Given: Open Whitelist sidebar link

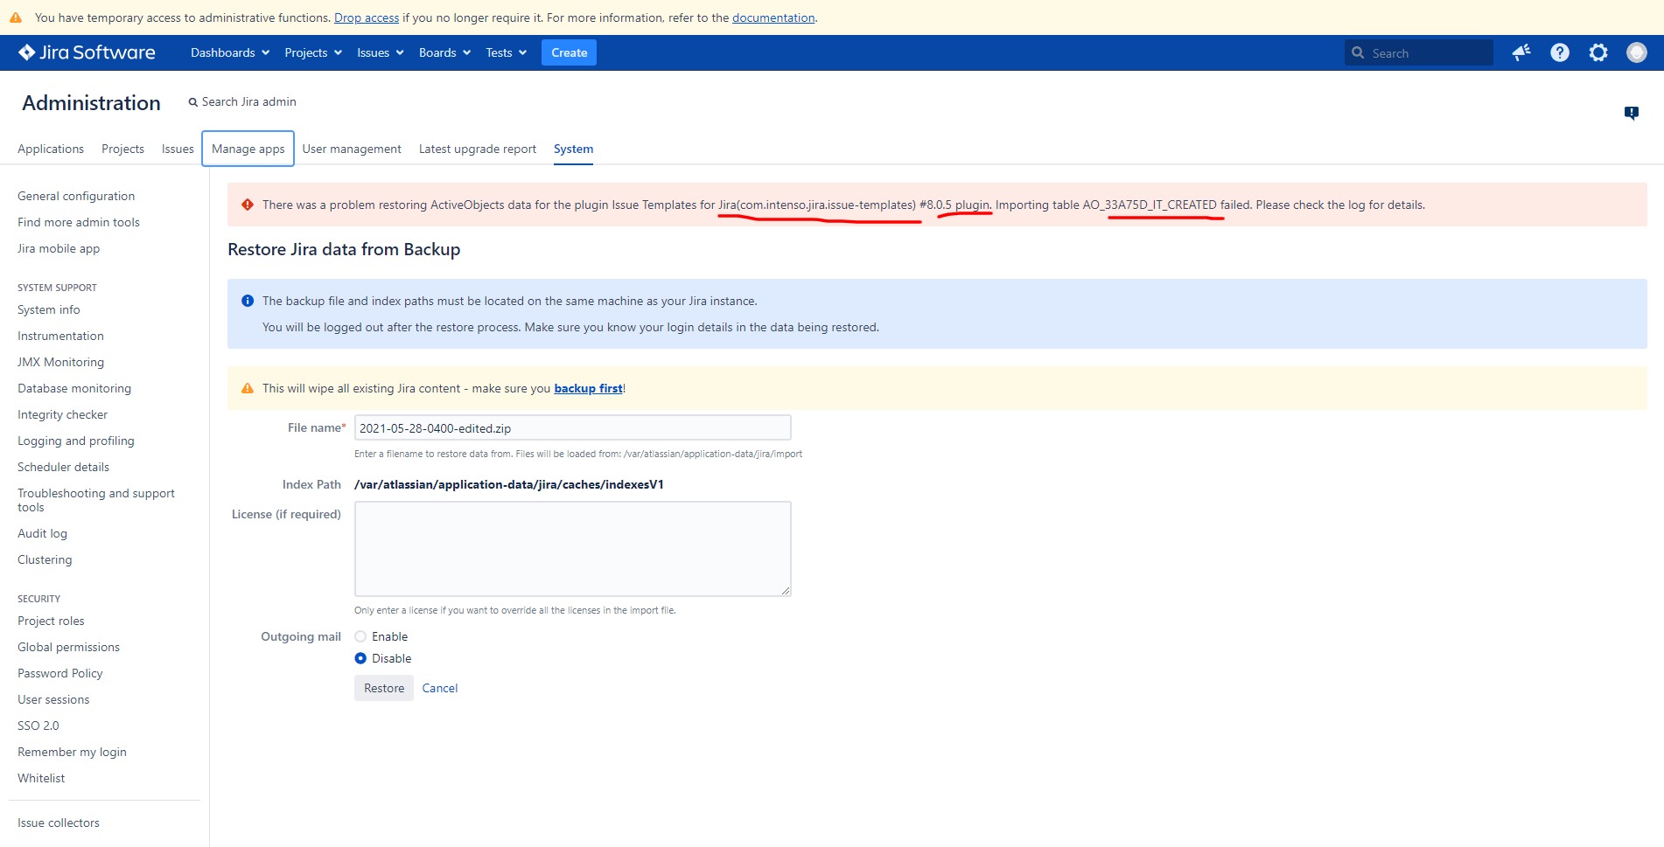Looking at the screenshot, I should (x=41, y=778).
